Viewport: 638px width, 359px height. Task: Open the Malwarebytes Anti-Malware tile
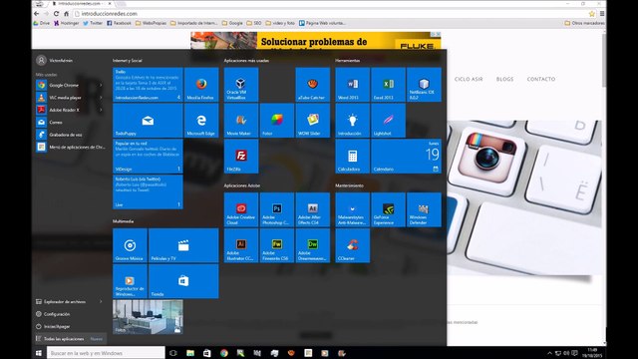(x=352, y=209)
